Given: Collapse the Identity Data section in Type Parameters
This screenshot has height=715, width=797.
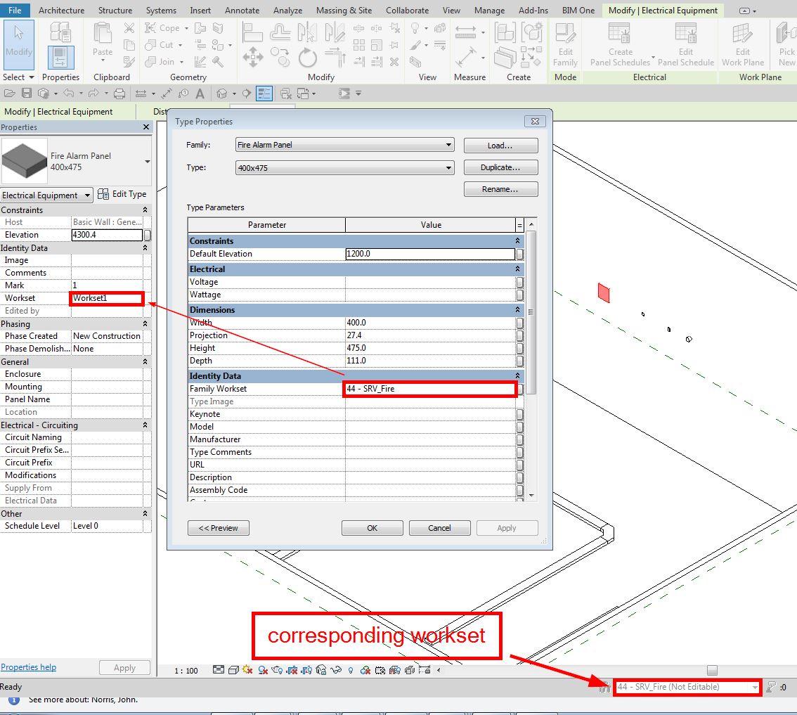Looking at the screenshot, I should 518,376.
